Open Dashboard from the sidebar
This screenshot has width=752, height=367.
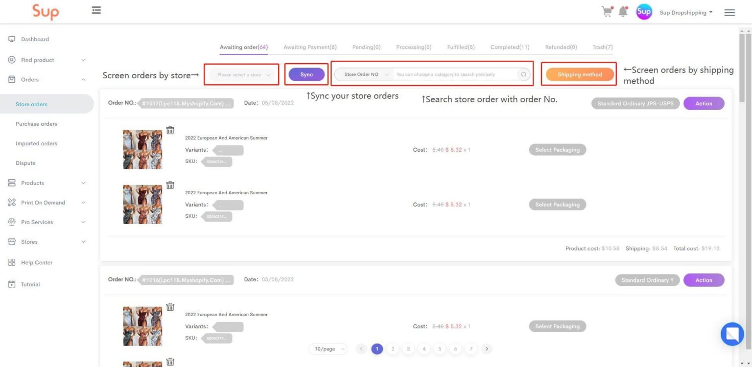[x=34, y=39]
